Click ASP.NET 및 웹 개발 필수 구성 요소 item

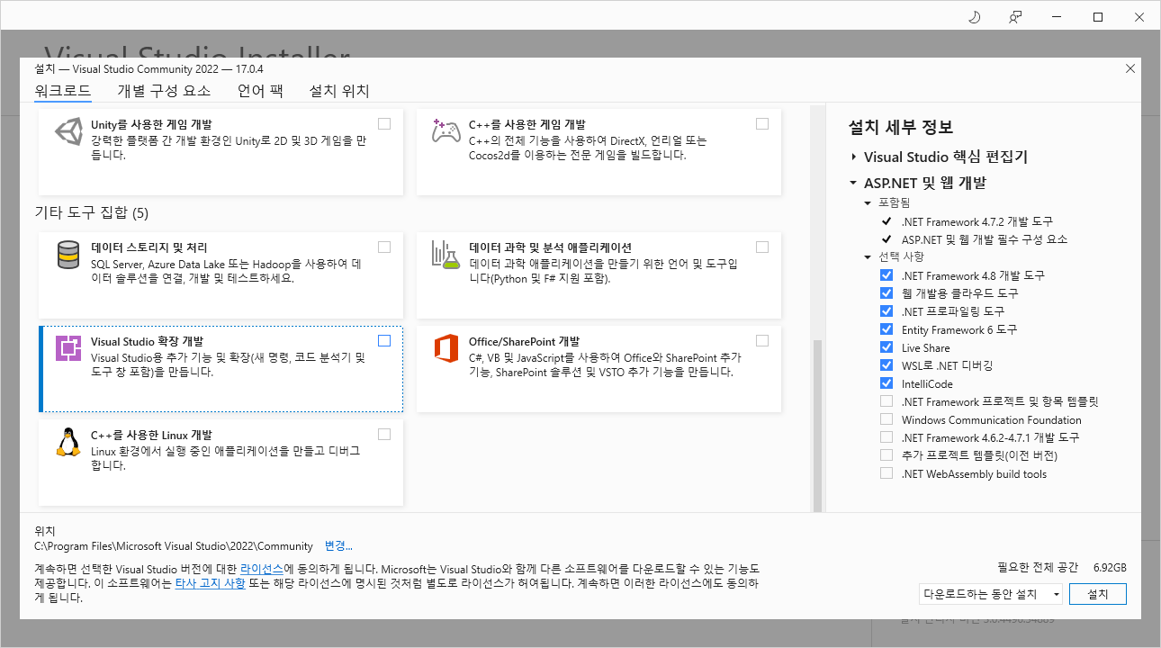coord(984,239)
